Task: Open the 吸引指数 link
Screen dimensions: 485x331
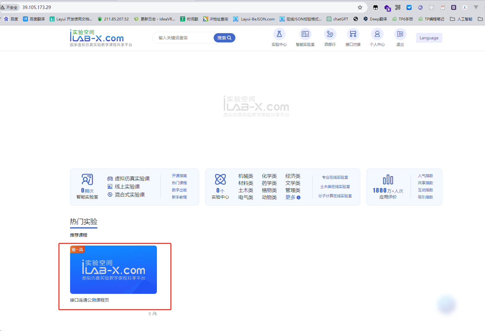Action: [x=425, y=197]
